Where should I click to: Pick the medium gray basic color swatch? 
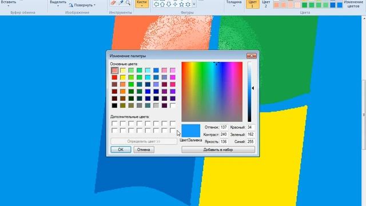pyautogui.click(x=140, y=105)
